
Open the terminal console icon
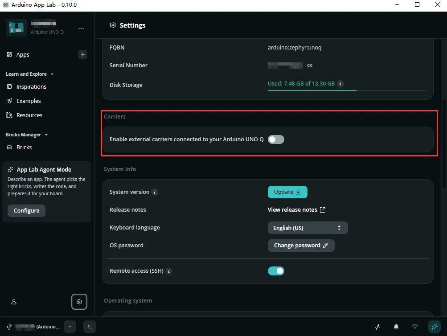coord(90,327)
